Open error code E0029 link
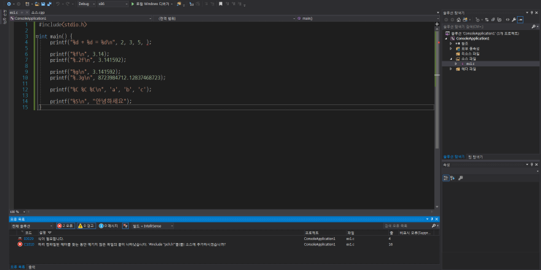This screenshot has height=270, width=541. pyautogui.click(x=29, y=239)
